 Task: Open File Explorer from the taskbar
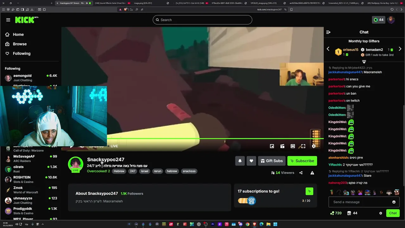tap(268, 225)
